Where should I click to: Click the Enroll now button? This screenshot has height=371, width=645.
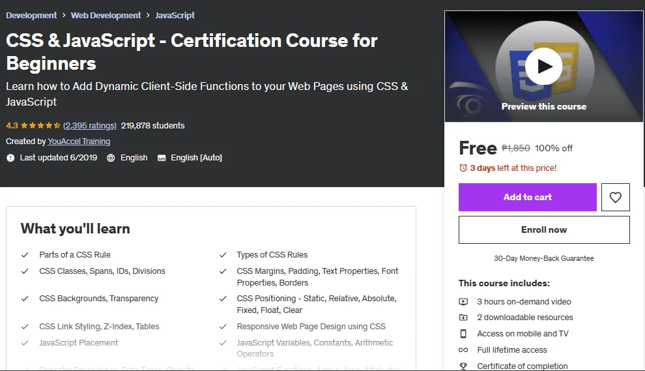[x=544, y=230]
